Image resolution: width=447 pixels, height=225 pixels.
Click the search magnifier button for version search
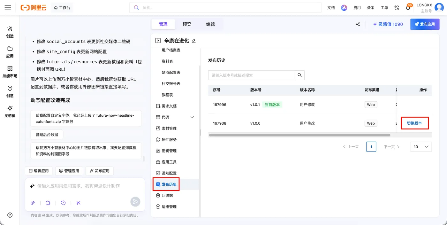coord(299,75)
